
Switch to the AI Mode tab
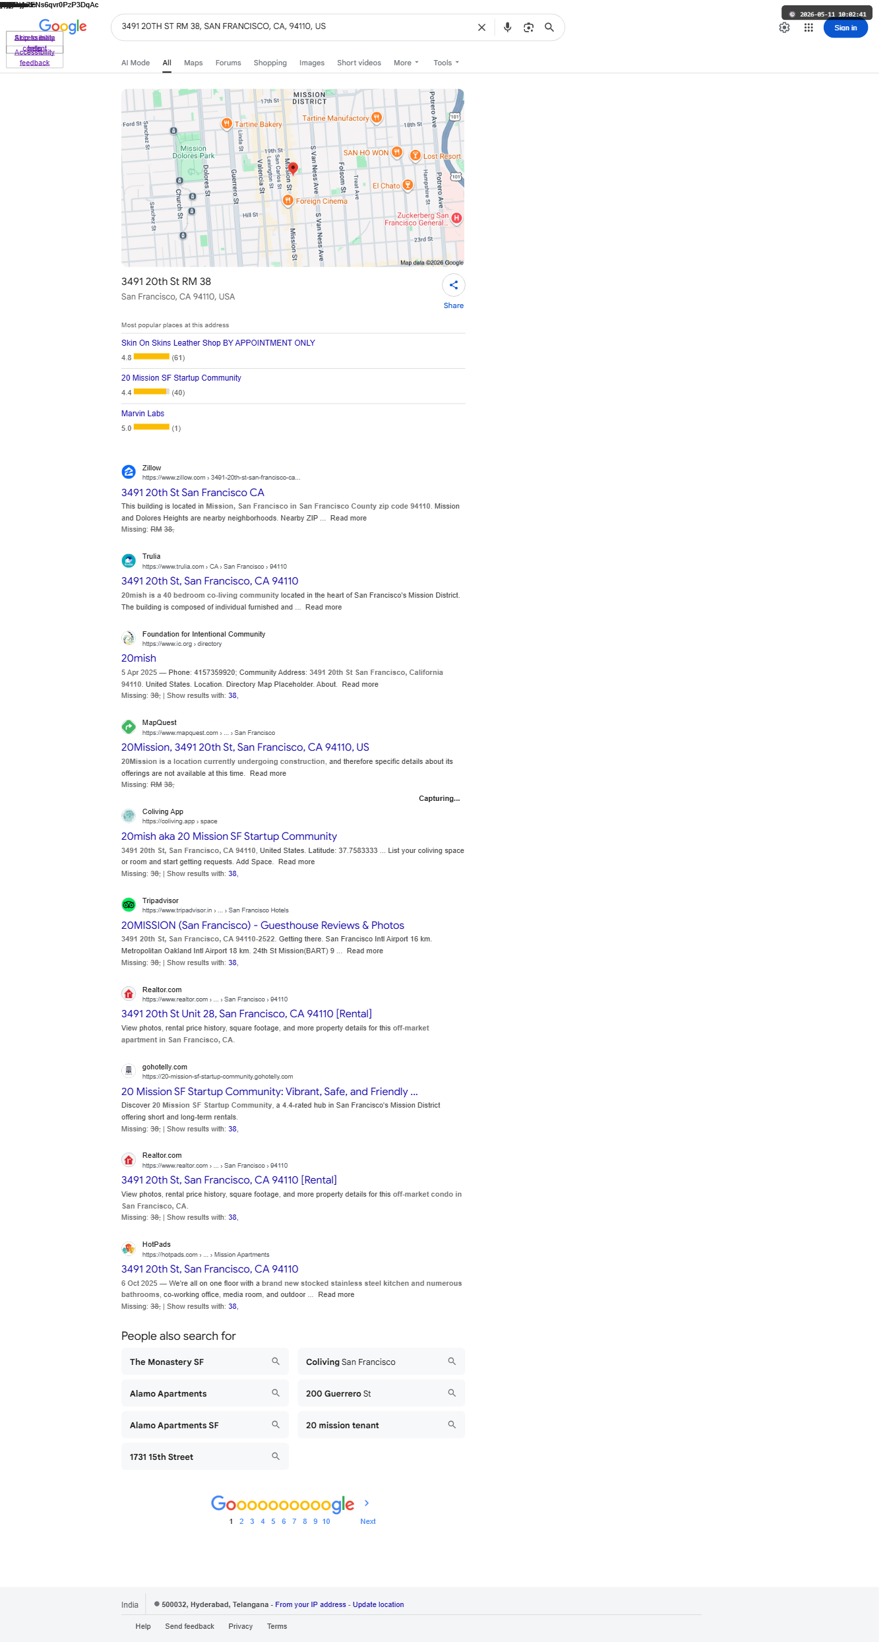[135, 63]
